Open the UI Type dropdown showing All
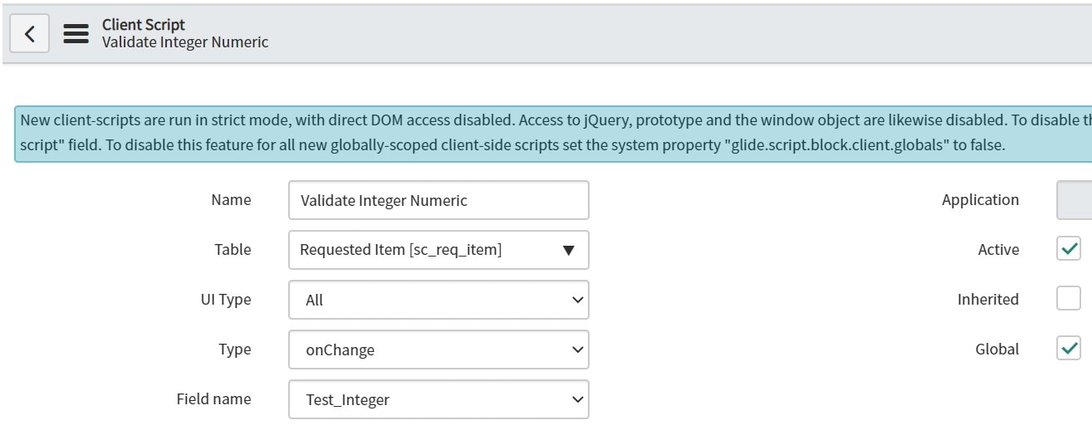This screenshot has height=440, width=1092. [438, 300]
